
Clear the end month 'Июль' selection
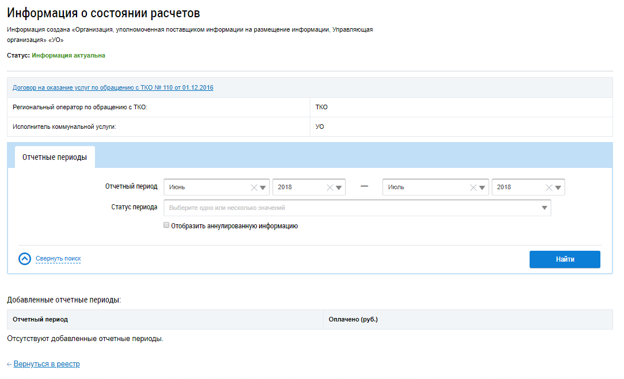coord(474,187)
